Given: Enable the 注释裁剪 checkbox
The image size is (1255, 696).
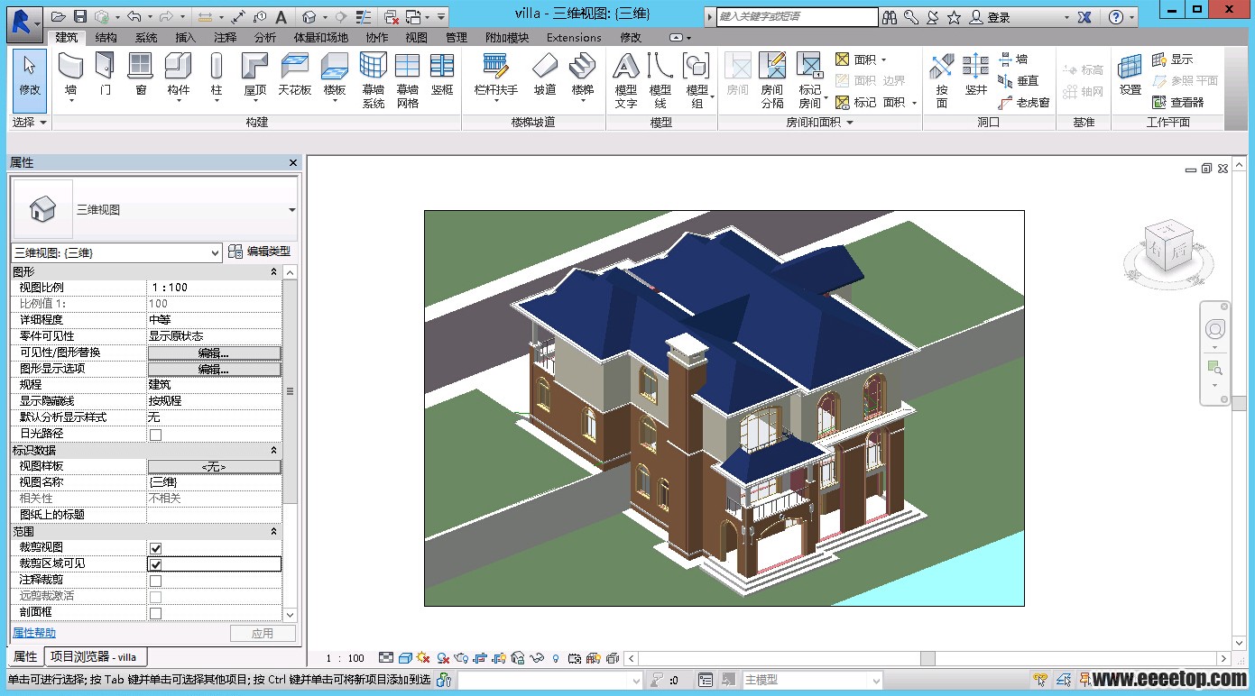Looking at the screenshot, I should point(155,580).
